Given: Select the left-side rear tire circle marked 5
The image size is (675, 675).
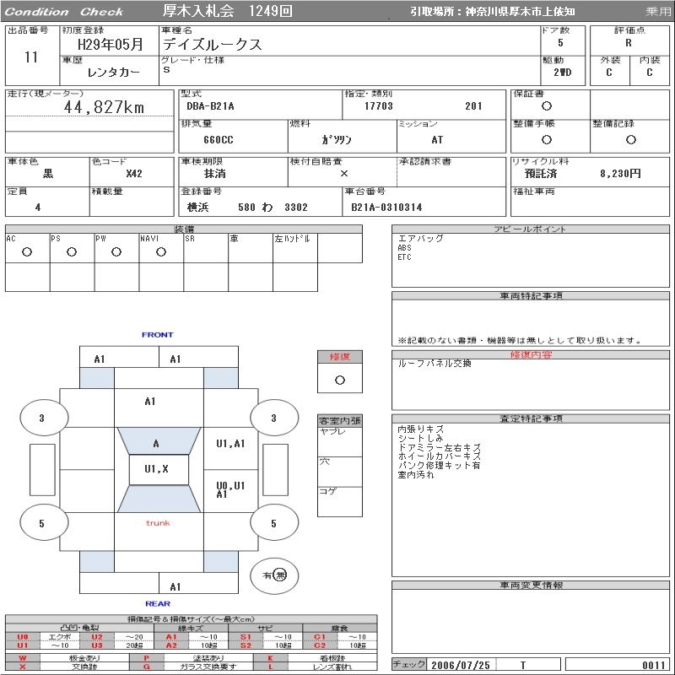Looking at the screenshot, I should click(x=40, y=523).
